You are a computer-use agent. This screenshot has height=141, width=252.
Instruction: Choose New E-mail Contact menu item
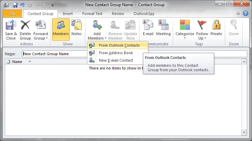coord(118,60)
